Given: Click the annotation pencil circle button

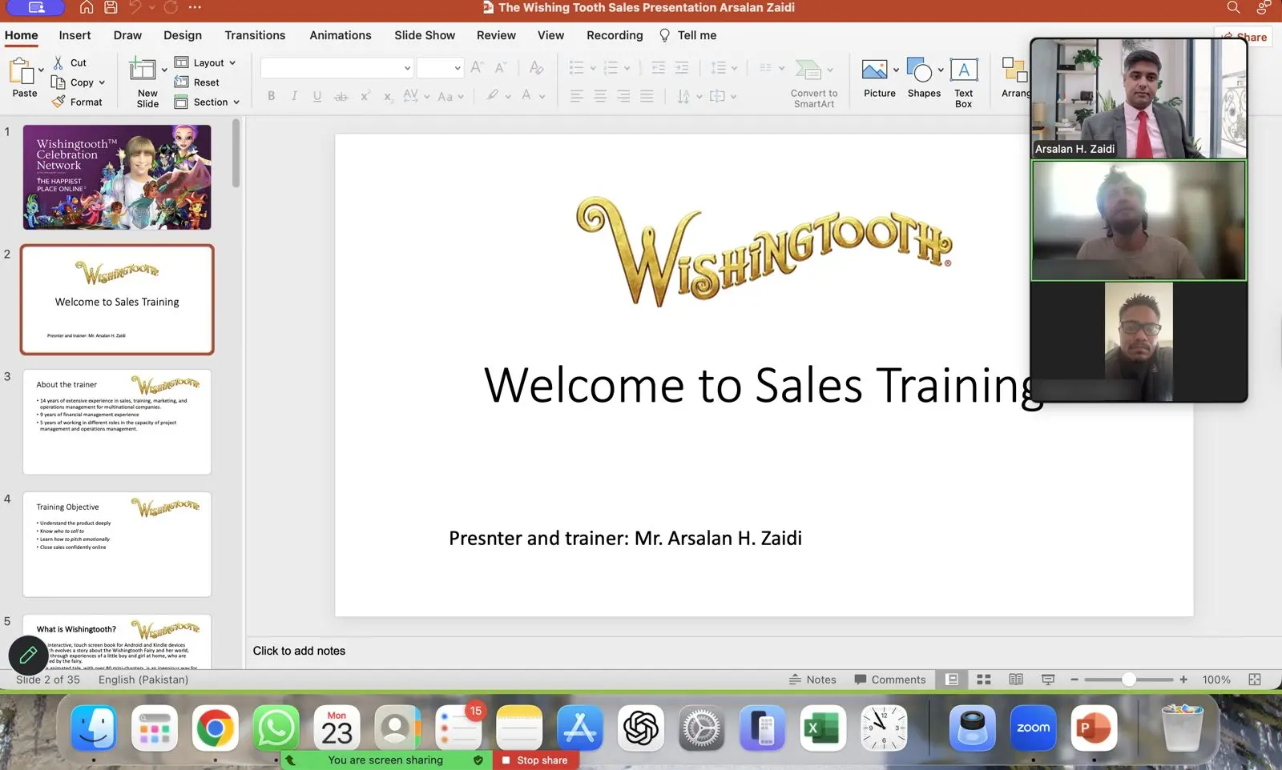Looking at the screenshot, I should 28,656.
